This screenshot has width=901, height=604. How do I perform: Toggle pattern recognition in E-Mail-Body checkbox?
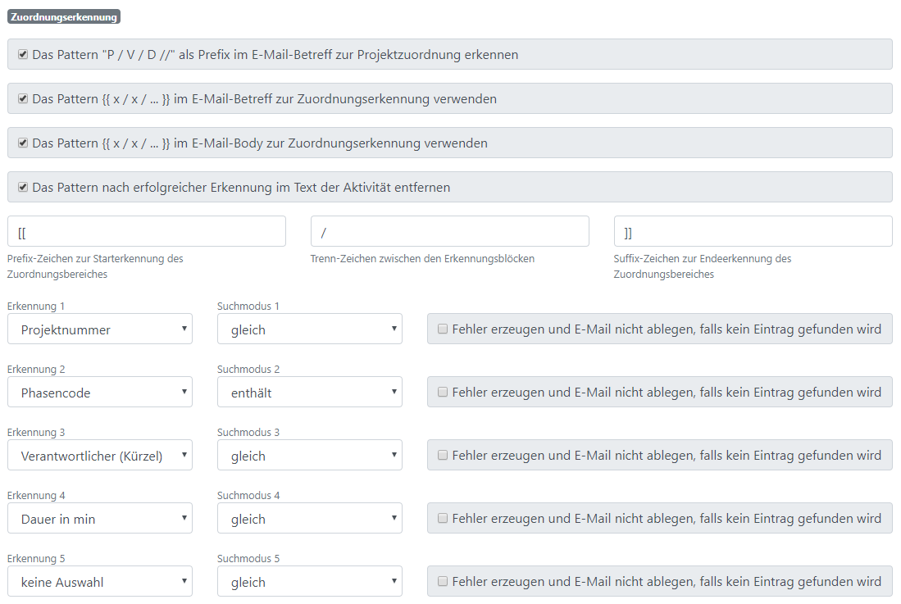tap(23, 143)
